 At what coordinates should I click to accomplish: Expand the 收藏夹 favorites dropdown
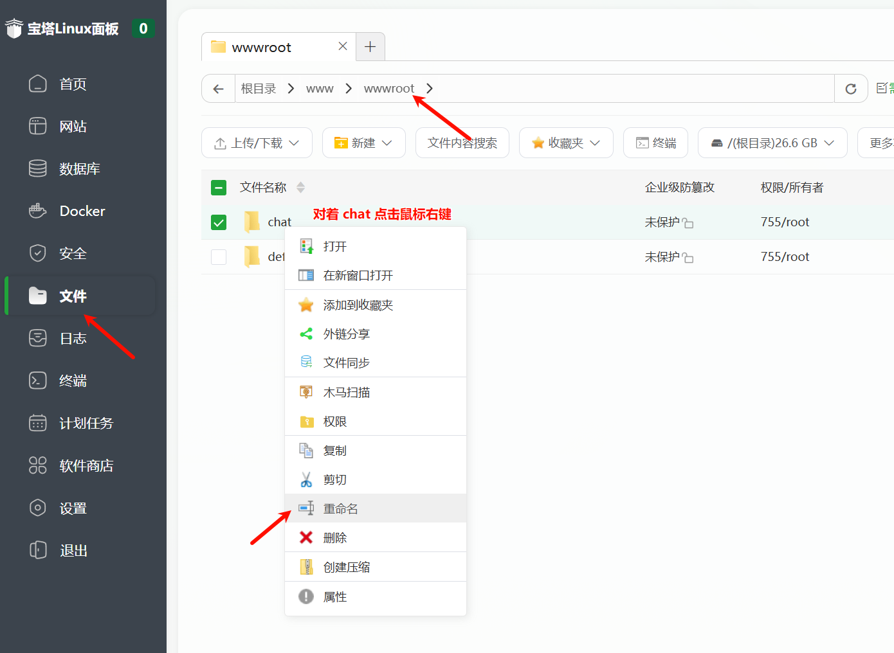click(x=565, y=143)
